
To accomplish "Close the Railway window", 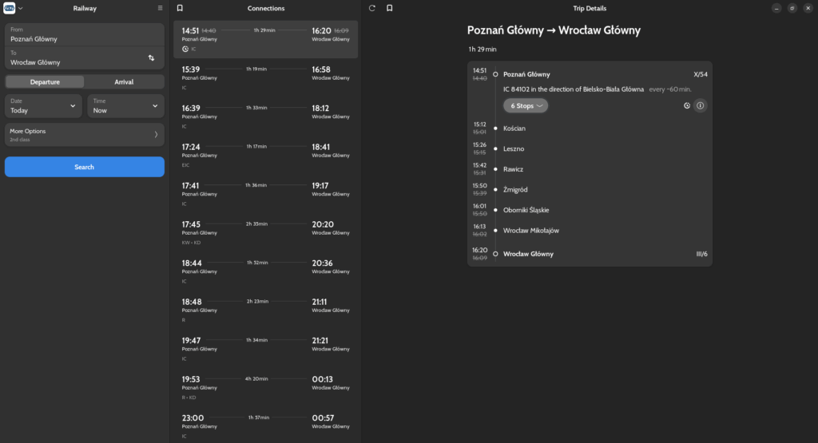I will [x=808, y=8].
